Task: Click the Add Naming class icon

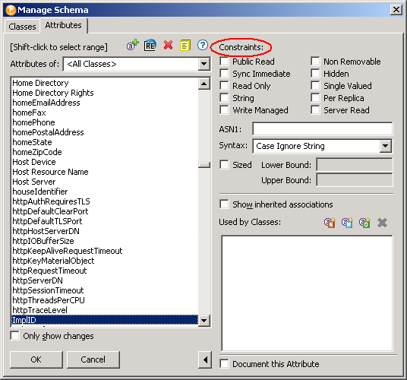Action: (330, 223)
